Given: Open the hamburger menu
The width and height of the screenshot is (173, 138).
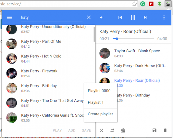Looking at the screenshot, I should pos(9,18).
